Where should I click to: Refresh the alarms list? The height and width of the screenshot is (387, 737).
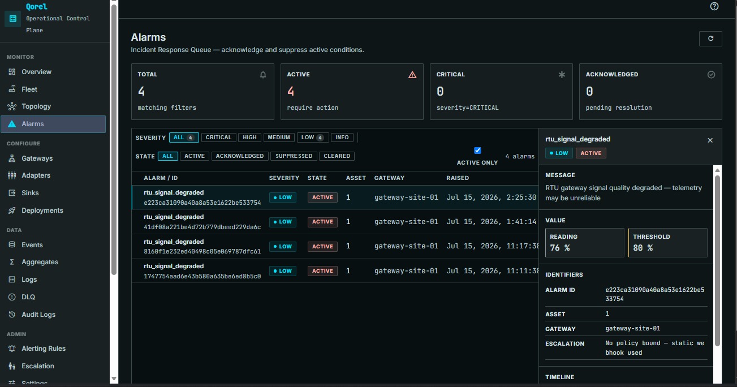tap(710, 38)
